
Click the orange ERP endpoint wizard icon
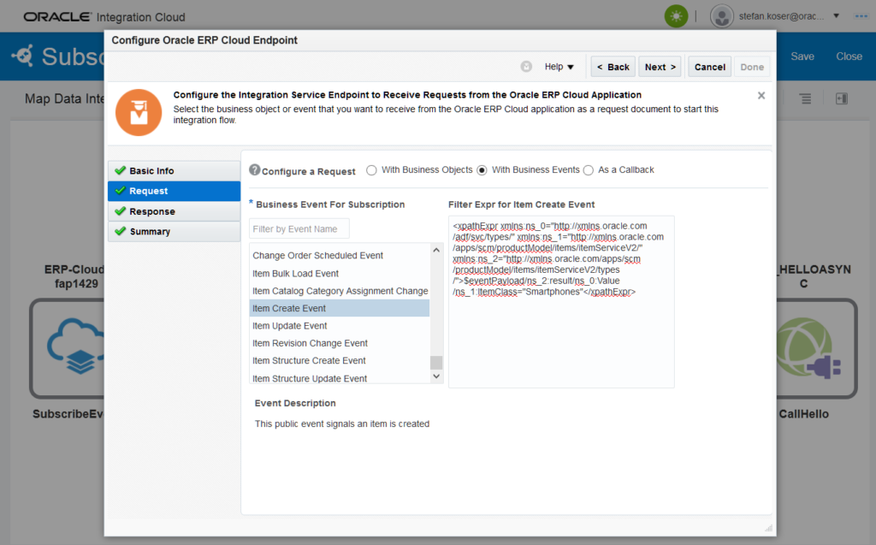coord(139,112)
